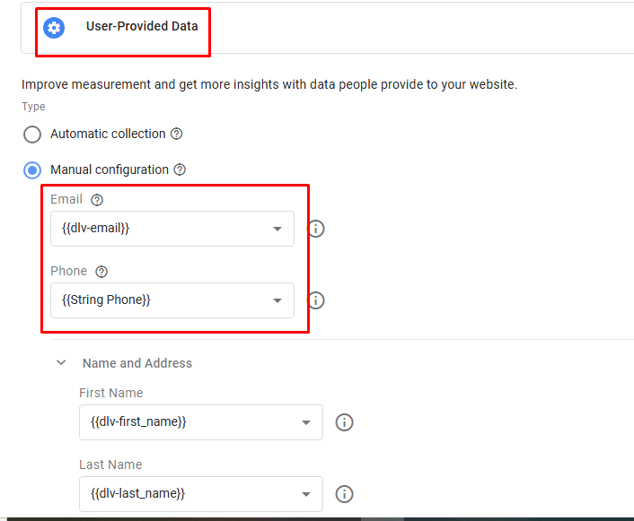Open the First Name dropdown arrow
This screenshot has height=521, width=634.
pyautogui.click(x=306, y=422)
